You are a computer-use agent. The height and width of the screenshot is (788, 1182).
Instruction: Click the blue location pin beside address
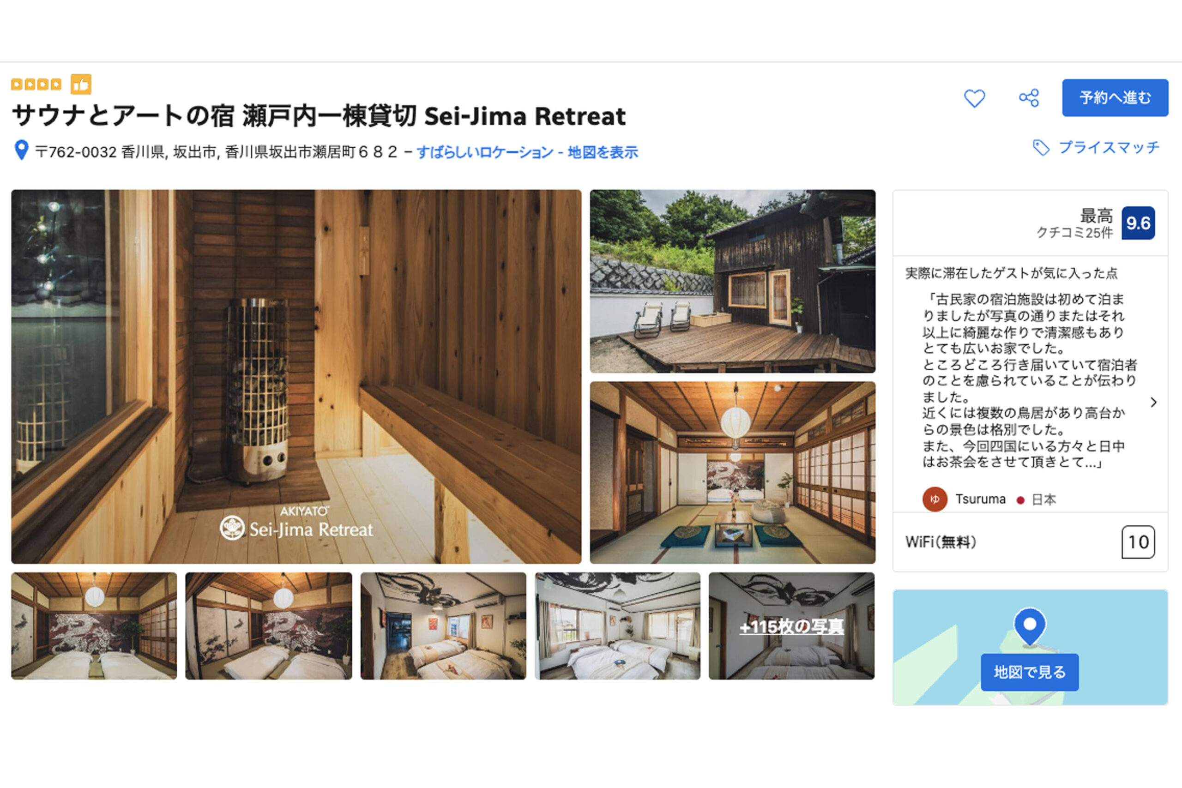coord(21,150)
